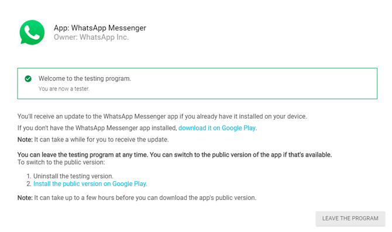Click the Uninstall the testing version step

point(73,176)
